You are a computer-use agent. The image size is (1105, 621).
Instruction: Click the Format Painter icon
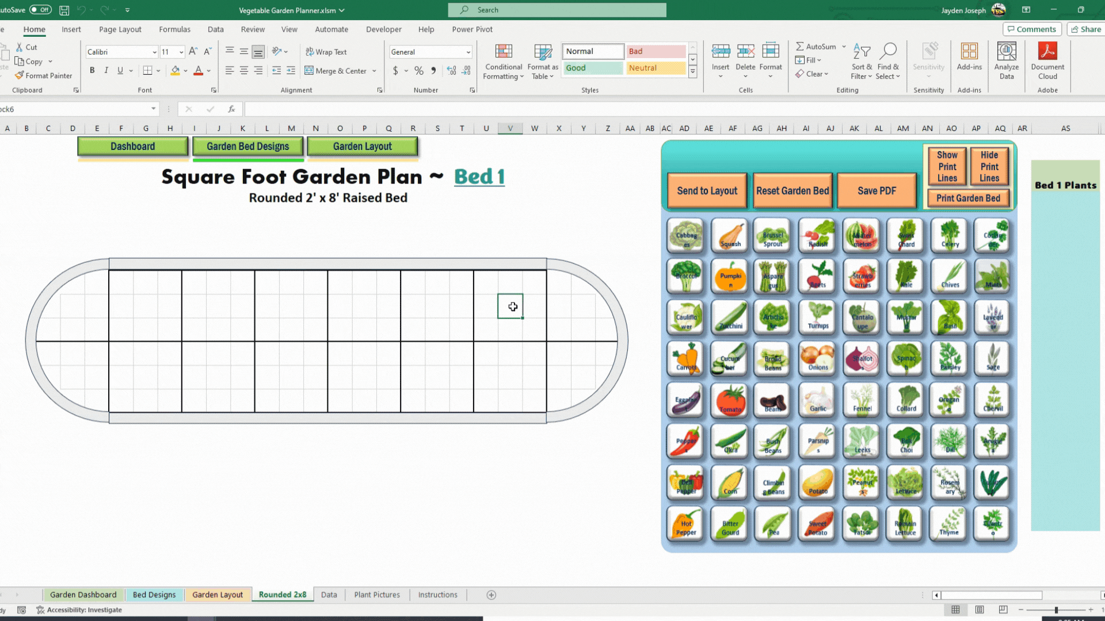coord(20,75)
